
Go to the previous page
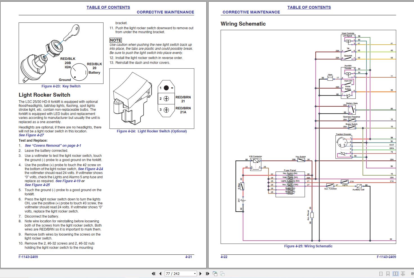click(160, 274)
